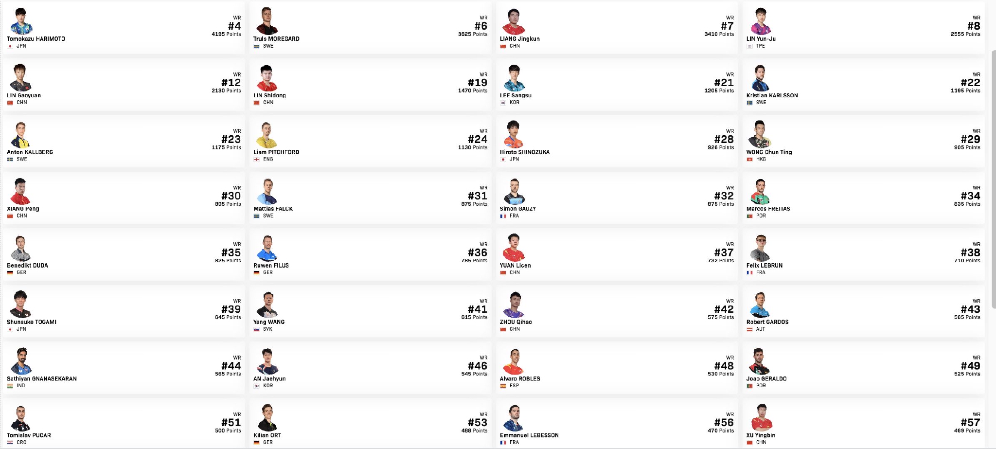Screen dimensions: 996x449
Task: Open Felix LEBRUN's name link
Action: (x=764, y=266)
